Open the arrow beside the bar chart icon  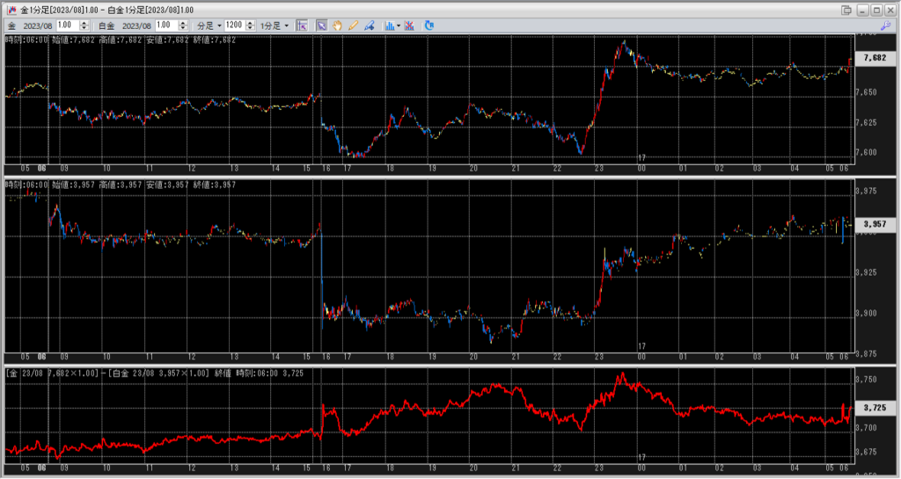click(x=399, y=25)
